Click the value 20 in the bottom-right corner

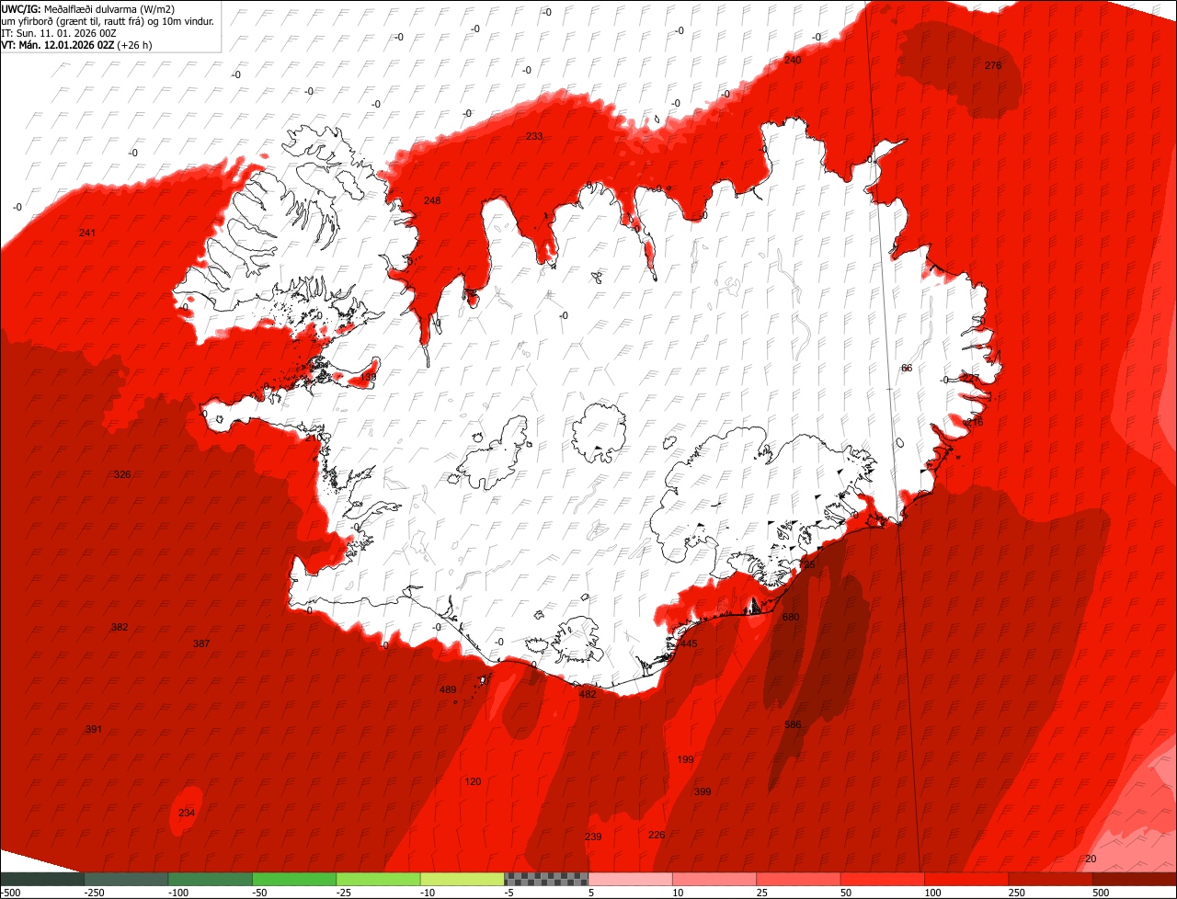[x=1091, y=859]
